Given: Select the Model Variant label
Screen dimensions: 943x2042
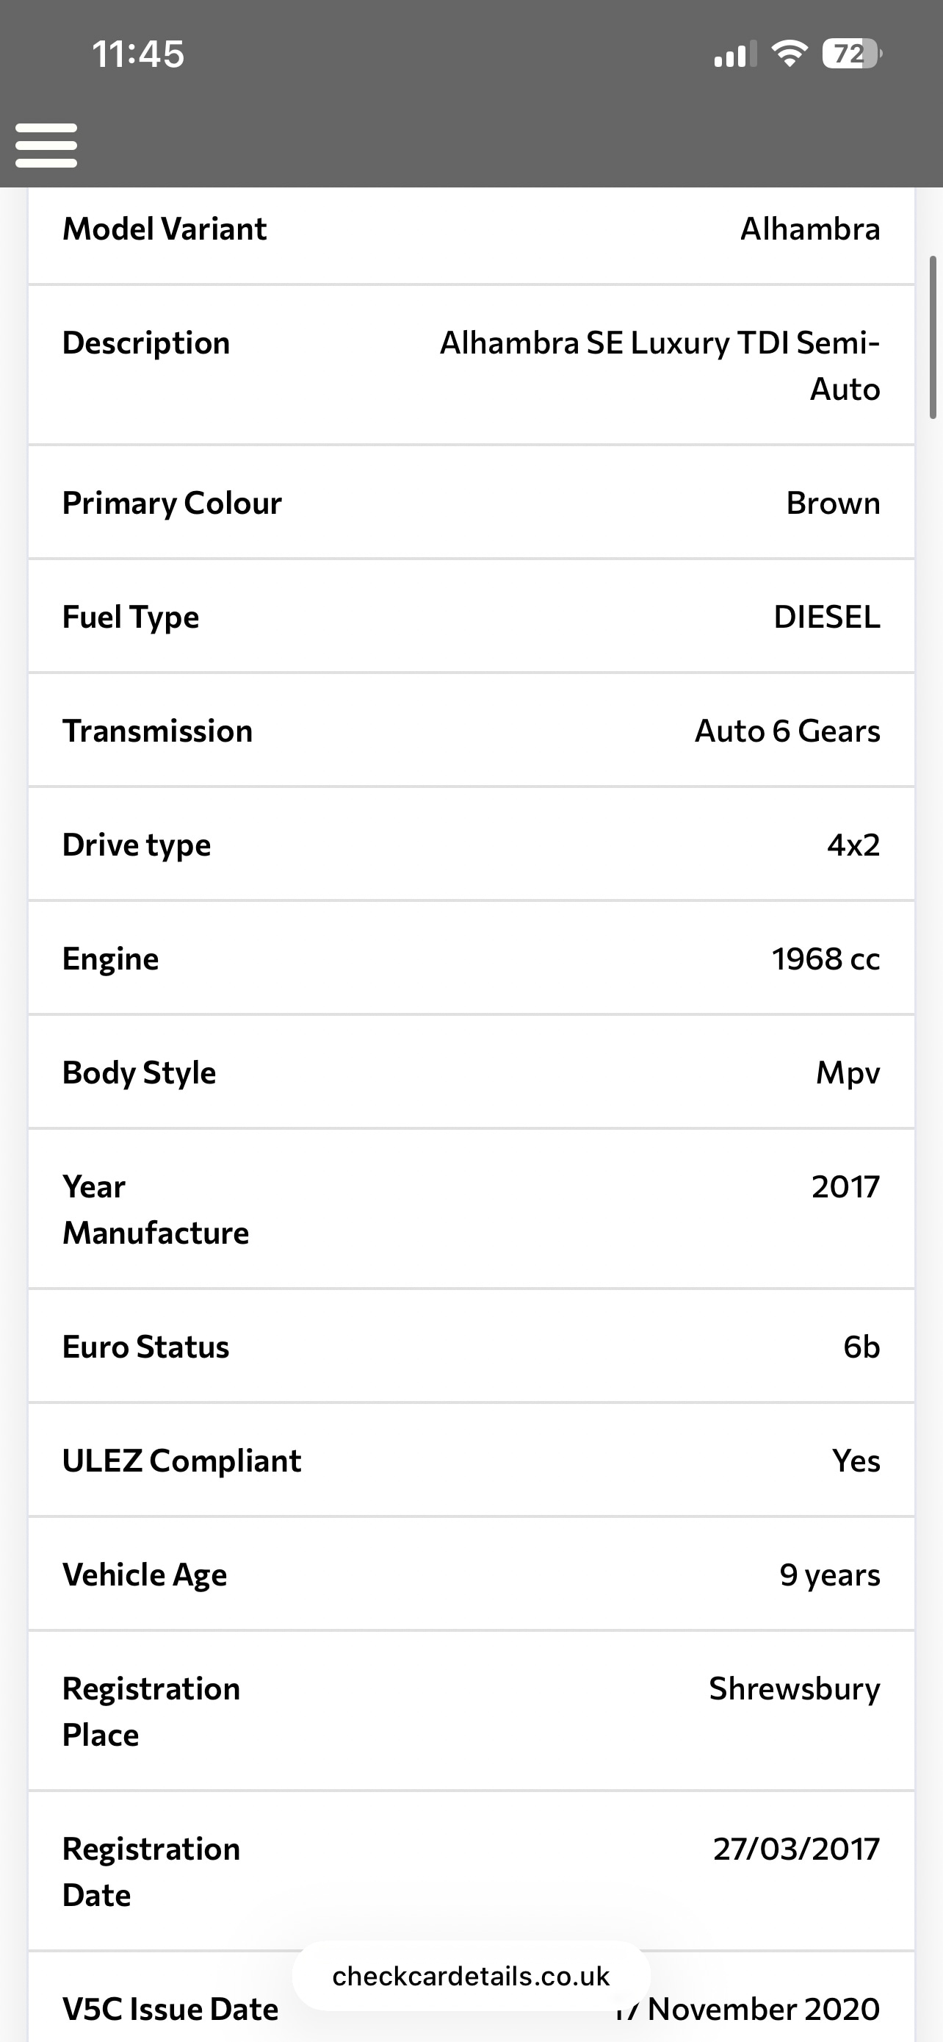Looking at the screenshot, I should [x=165, y=229].
